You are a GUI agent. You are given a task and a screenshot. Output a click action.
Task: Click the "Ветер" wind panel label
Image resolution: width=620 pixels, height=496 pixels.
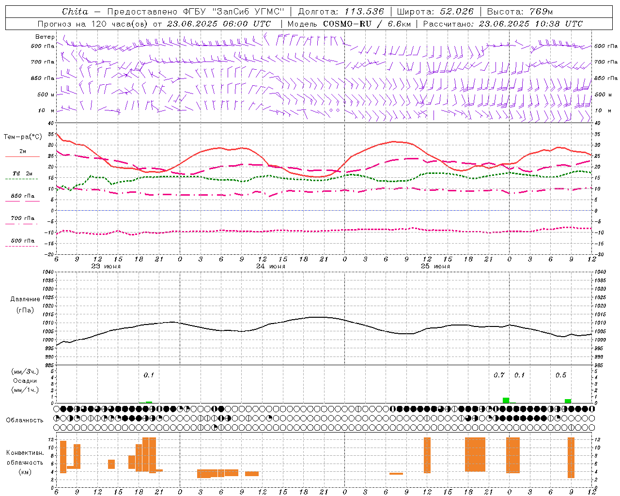45,37
